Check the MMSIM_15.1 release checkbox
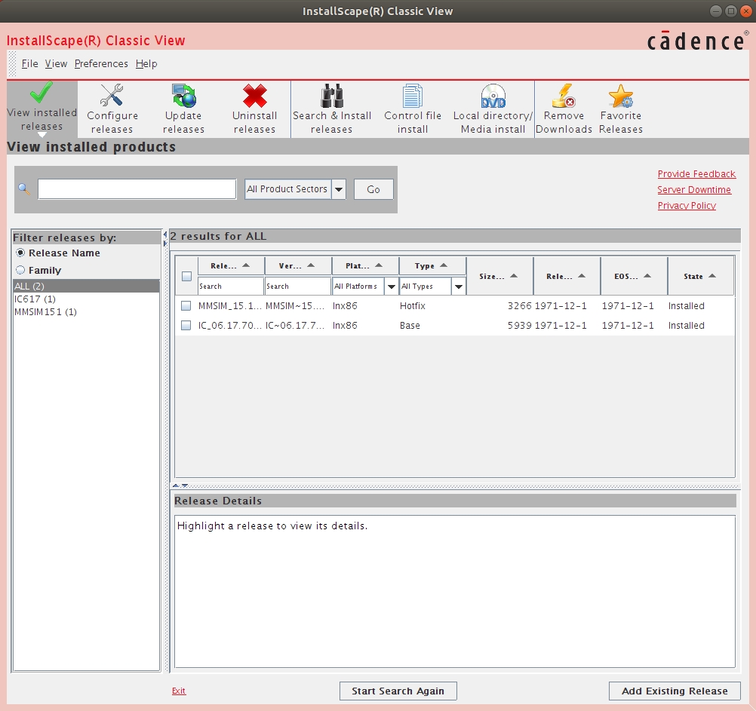The image size is (756, 711). click(186, 305)
